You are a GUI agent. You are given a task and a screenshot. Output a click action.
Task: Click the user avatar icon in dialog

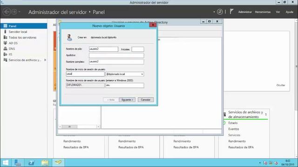[x=69, y=37]
